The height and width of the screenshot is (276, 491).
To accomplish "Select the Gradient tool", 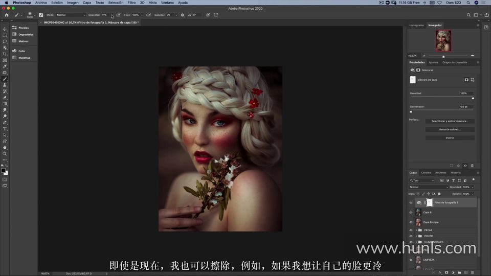I will [5, 104].
